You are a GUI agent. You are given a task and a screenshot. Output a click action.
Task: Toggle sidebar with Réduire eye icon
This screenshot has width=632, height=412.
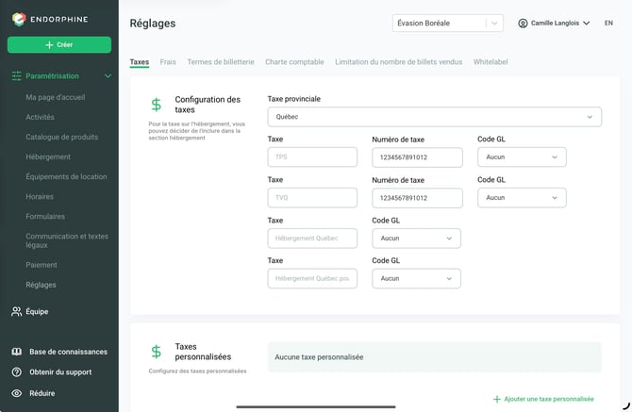(x=17, y=393)
